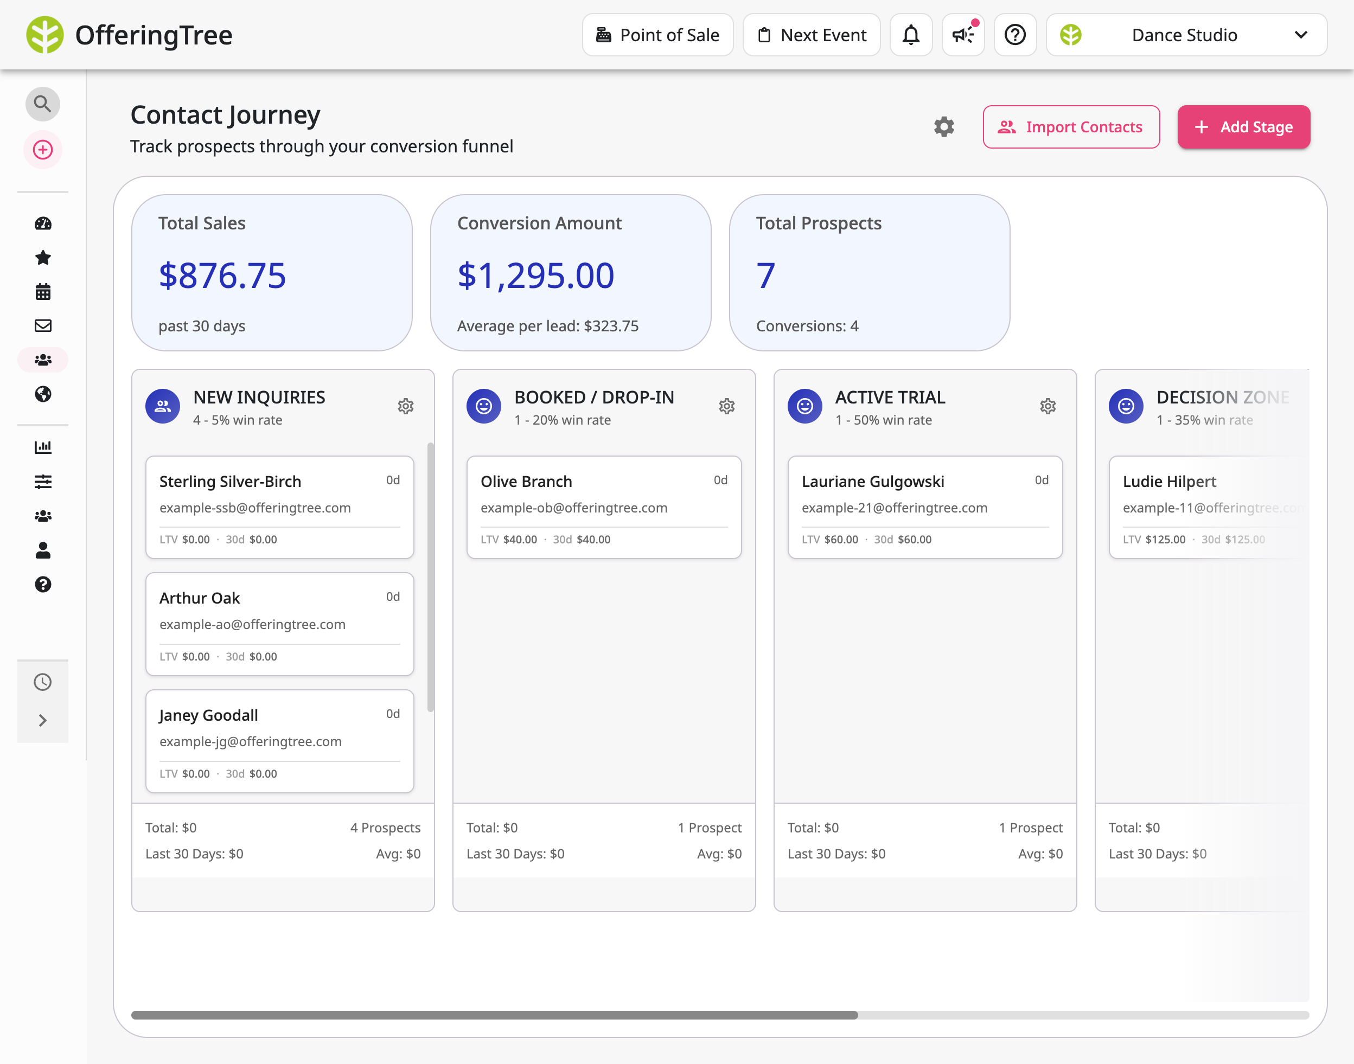Screen dimensions: 1354x1064
Task: Click the email example-ob@offeringtree.com
Action: pos(574,508)
